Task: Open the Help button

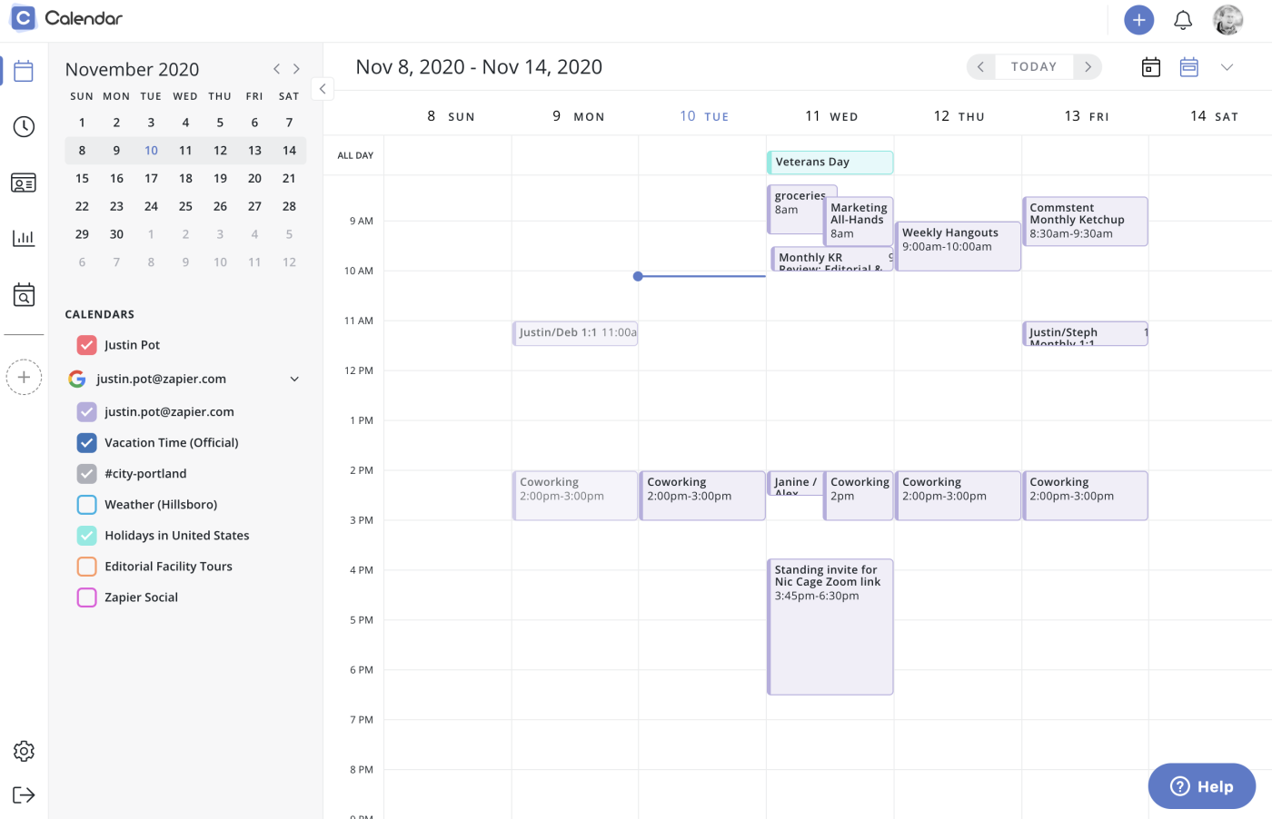Action: [x=1202, y=786]
